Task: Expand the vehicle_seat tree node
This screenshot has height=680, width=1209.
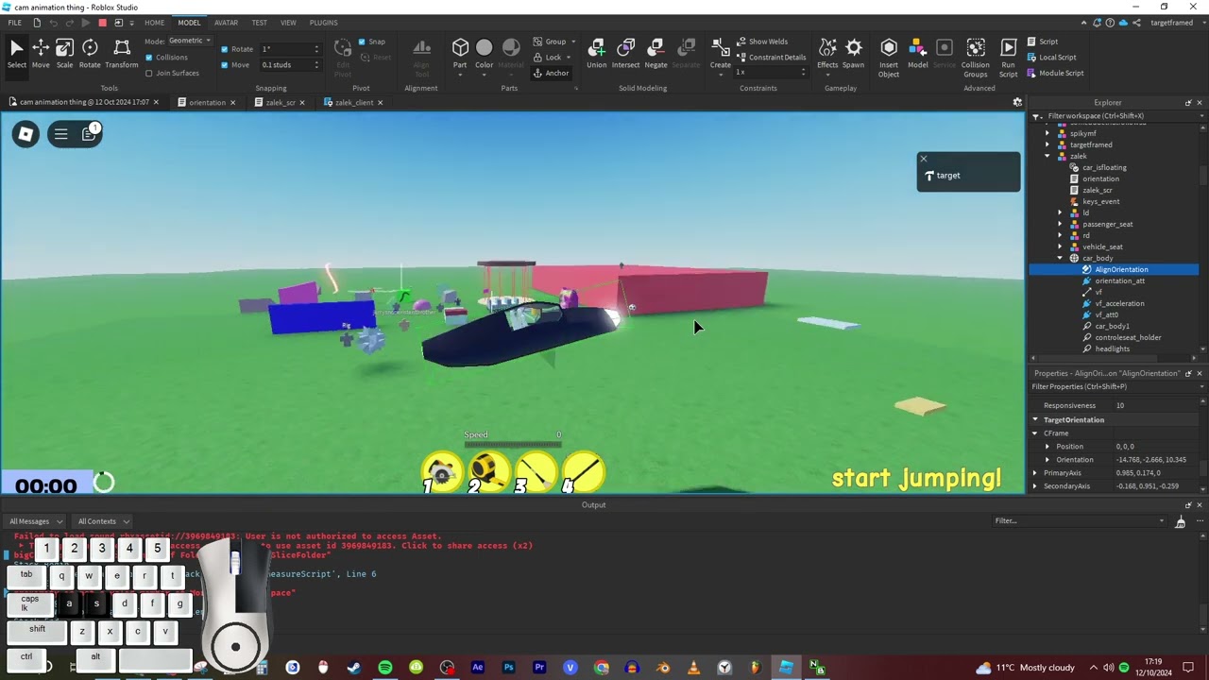Action: pyautogui.click(x=1060, y=246)
